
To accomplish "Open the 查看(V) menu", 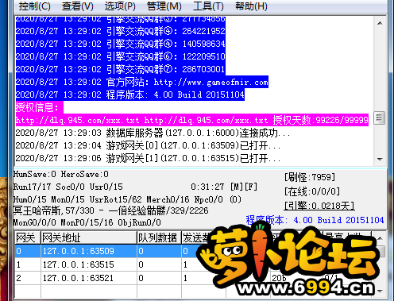I will (x=78, y=6).
